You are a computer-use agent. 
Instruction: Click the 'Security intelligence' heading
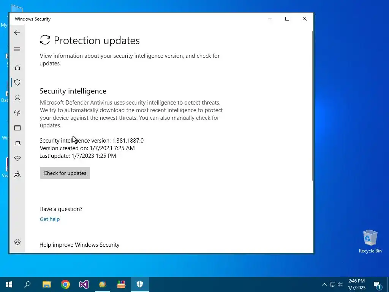[x=73, y=91]
